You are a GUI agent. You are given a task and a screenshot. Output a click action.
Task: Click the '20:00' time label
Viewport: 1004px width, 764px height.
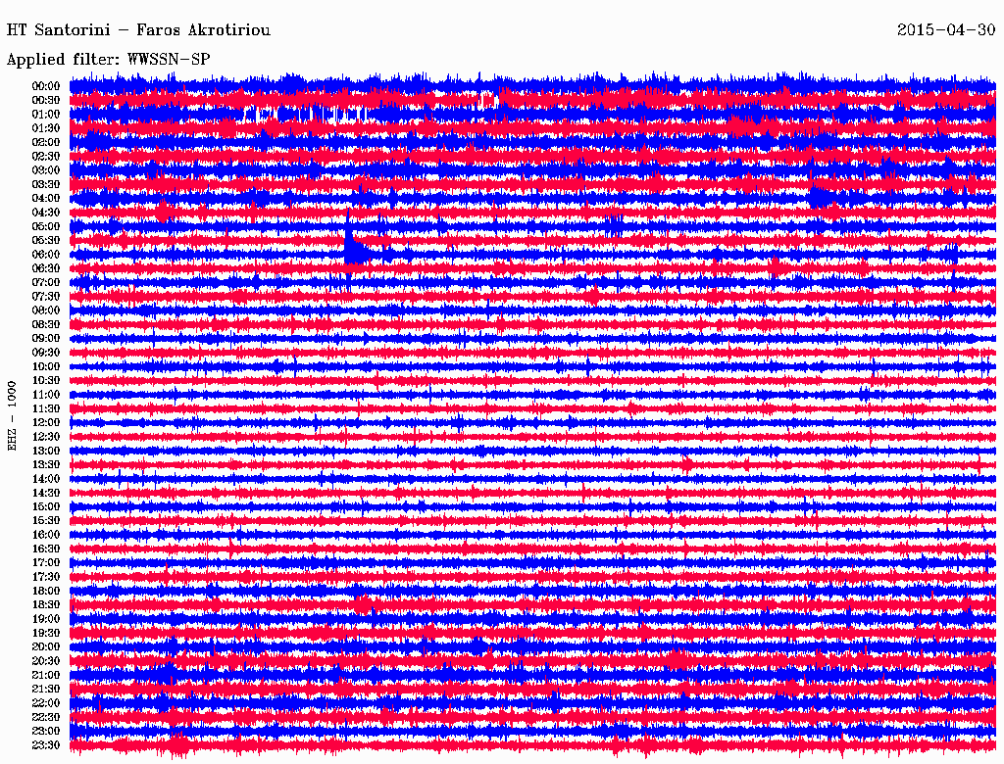click(46, 646)
